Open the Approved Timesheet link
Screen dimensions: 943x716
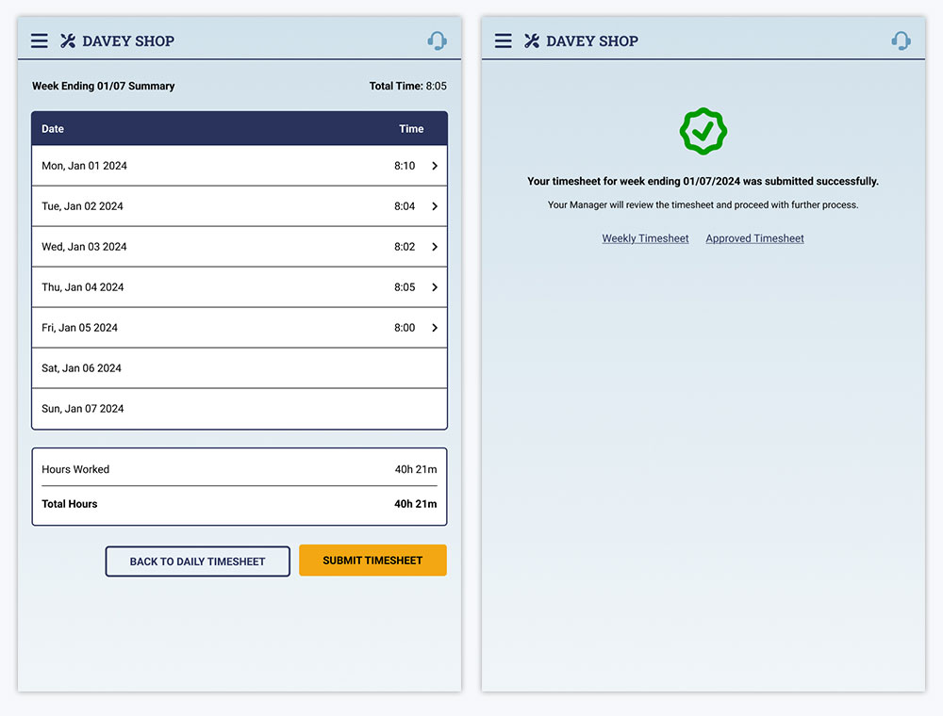754,238
